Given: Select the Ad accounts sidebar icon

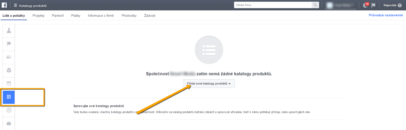Looking at the screenshot, I should pos(9,57).
